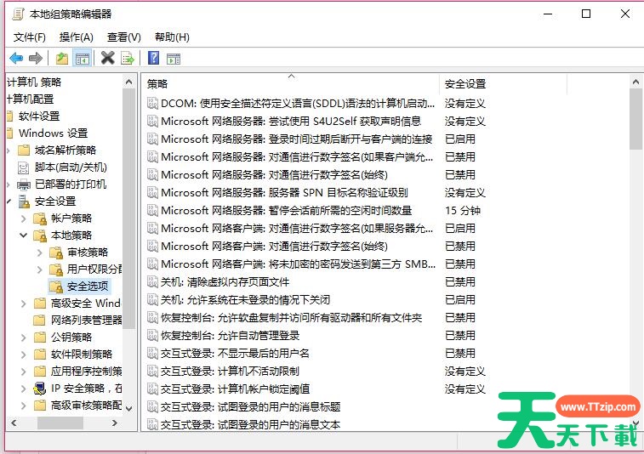Select the 已部署的打印机 tree item

coord(70,184)
